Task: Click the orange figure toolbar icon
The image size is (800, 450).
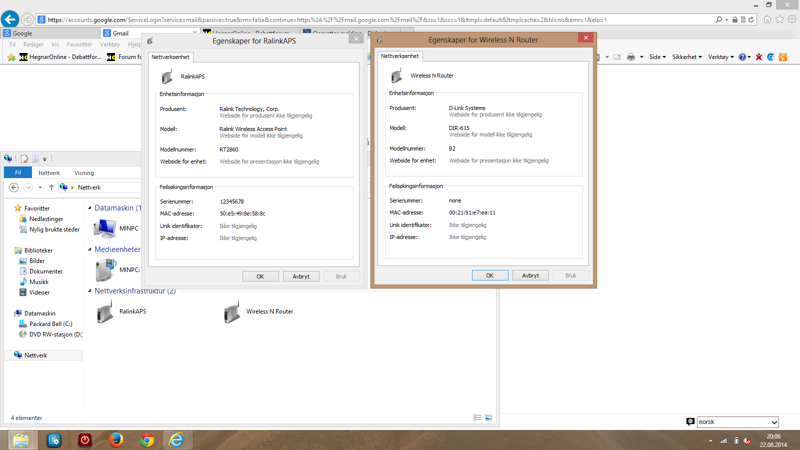Action: coord(783,57)
